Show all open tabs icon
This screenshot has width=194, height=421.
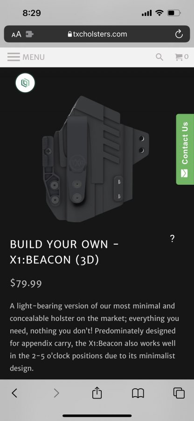coord(179,393)
